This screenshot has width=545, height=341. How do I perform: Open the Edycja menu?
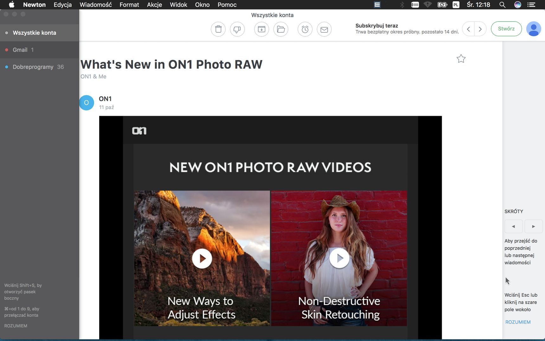[x=63, y=5]
